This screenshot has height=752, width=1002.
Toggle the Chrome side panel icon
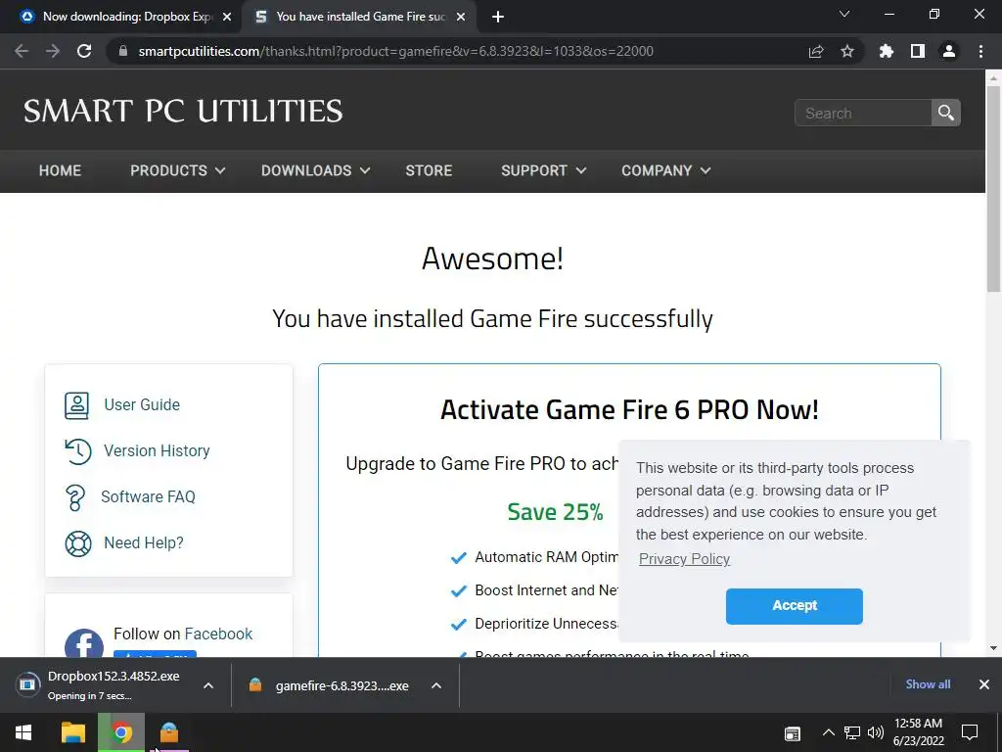[918, 51]
